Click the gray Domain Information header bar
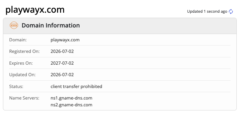The image size is (240, 114). [x=120, y=26]
